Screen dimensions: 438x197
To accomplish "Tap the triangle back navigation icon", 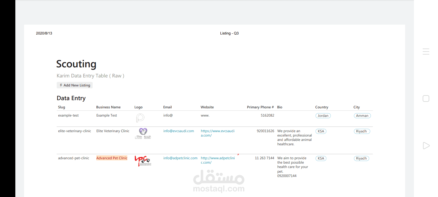I will (x=426, y=146).
